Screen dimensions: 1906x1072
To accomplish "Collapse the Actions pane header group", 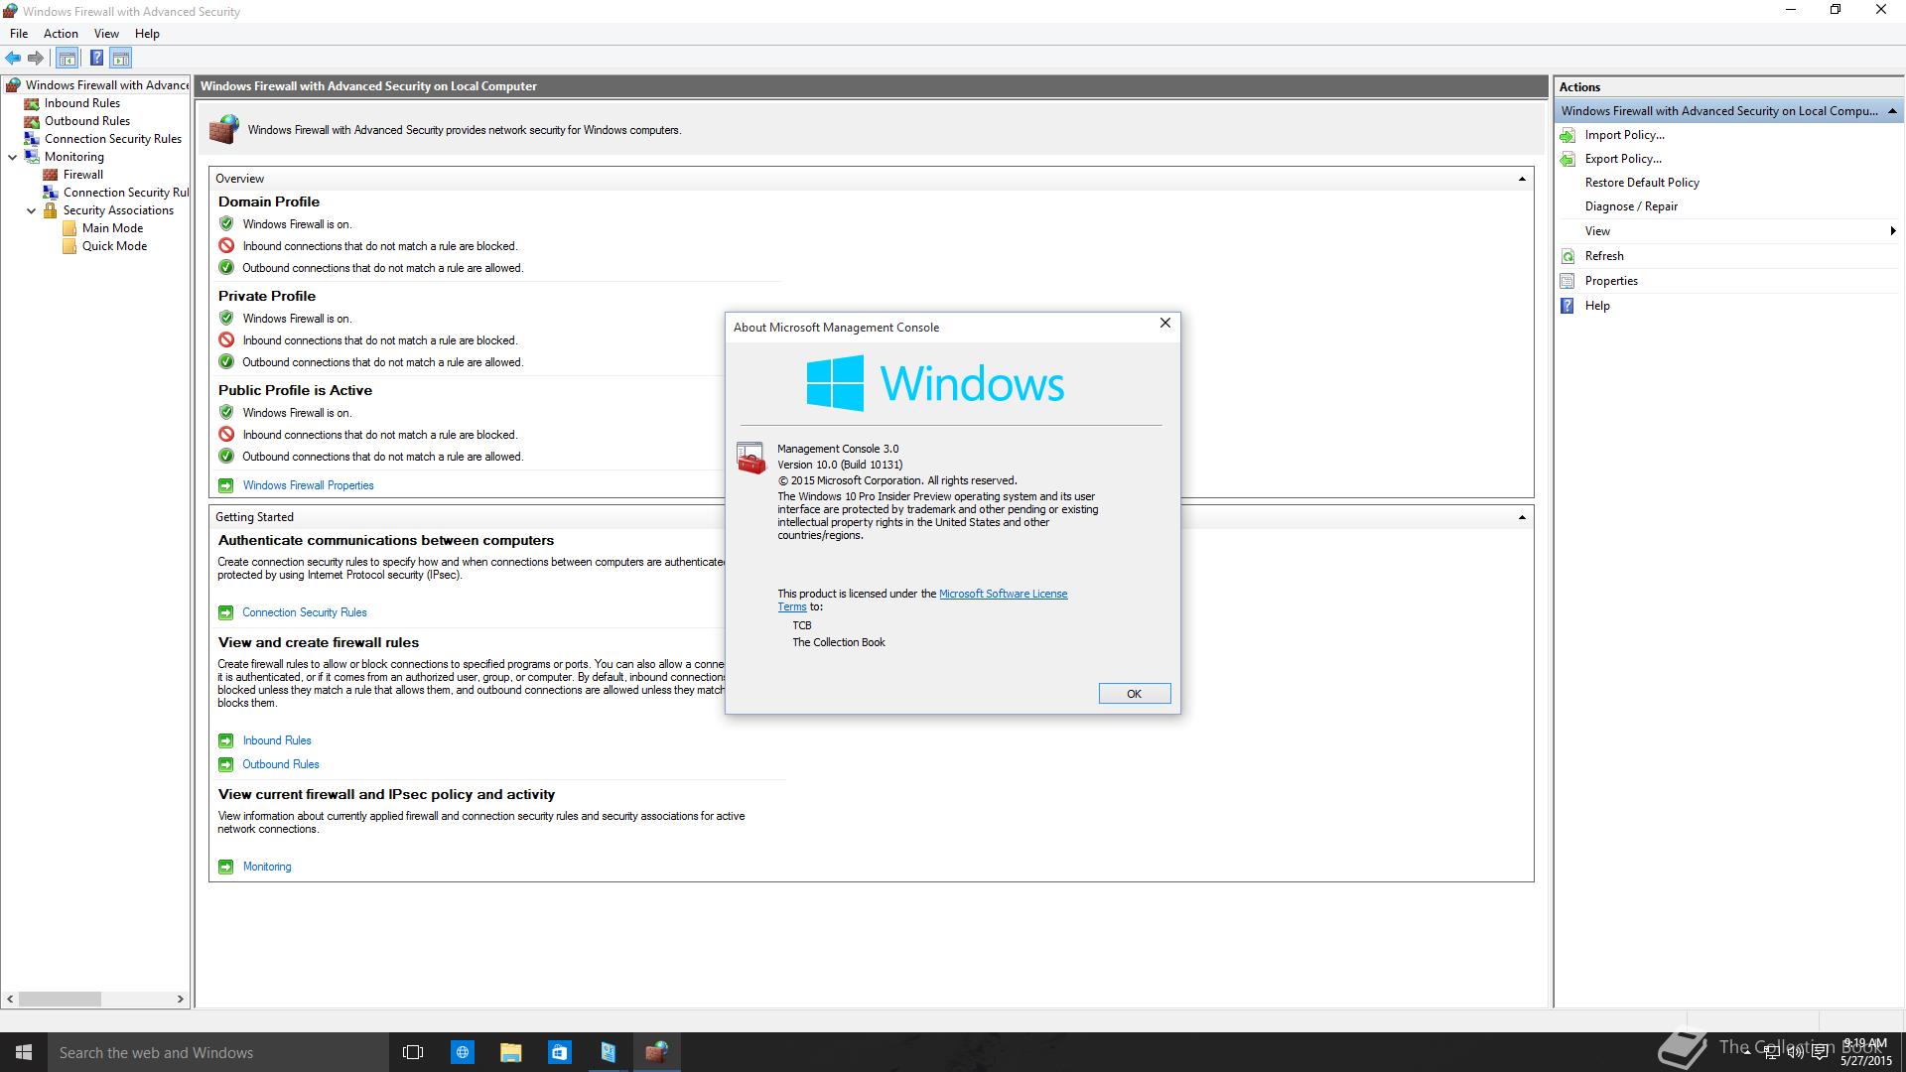I will (x=1892, y=111).
